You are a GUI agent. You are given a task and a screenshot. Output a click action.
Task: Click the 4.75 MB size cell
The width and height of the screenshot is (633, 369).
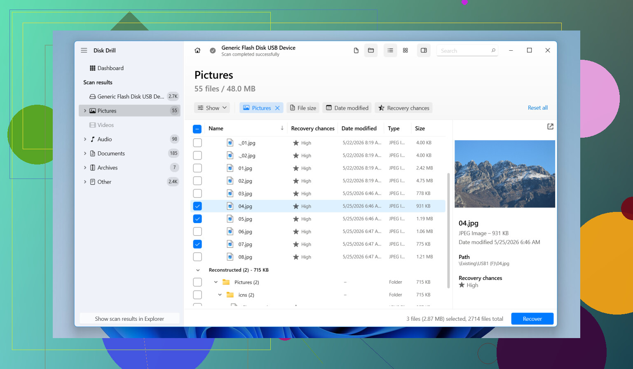point(424,181)
